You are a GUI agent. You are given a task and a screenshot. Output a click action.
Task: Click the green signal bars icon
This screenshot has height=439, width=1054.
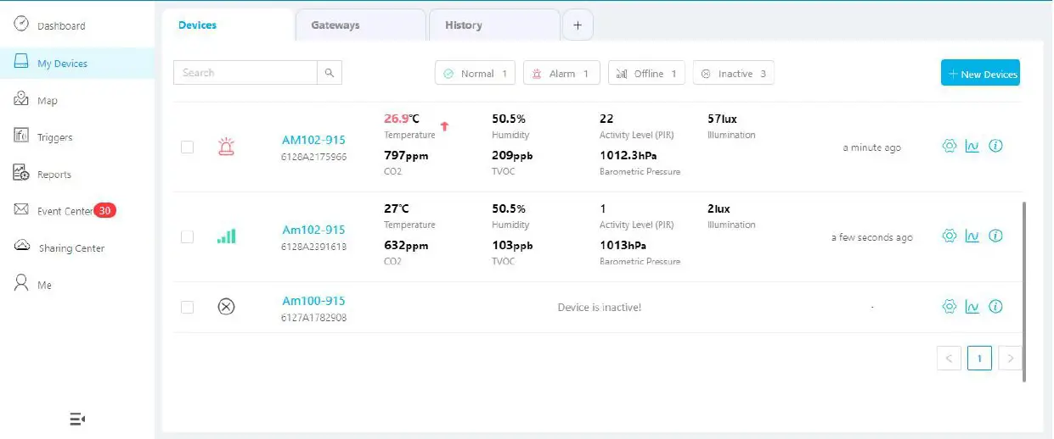(226, 236)
